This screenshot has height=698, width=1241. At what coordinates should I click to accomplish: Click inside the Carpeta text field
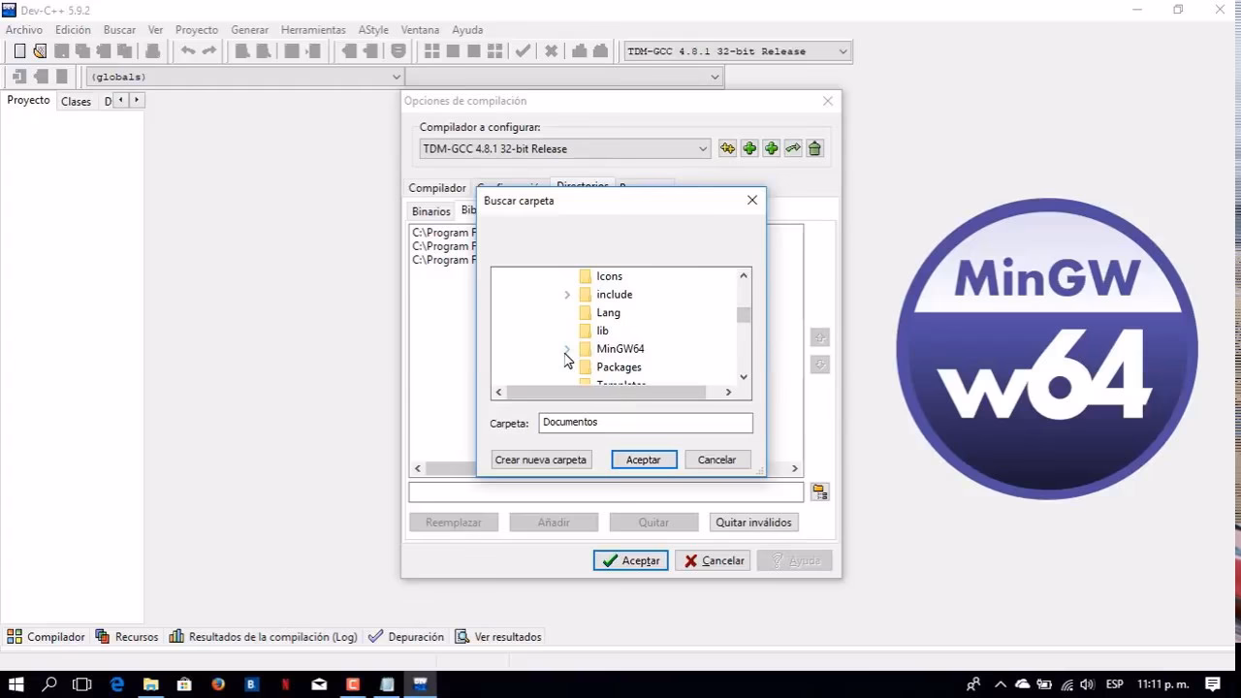point(645,422)
